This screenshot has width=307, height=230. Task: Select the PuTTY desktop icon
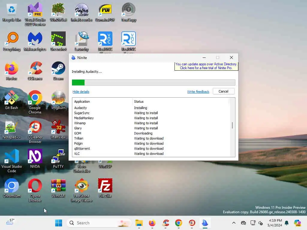pyautogui.click(x=58, y=159)
